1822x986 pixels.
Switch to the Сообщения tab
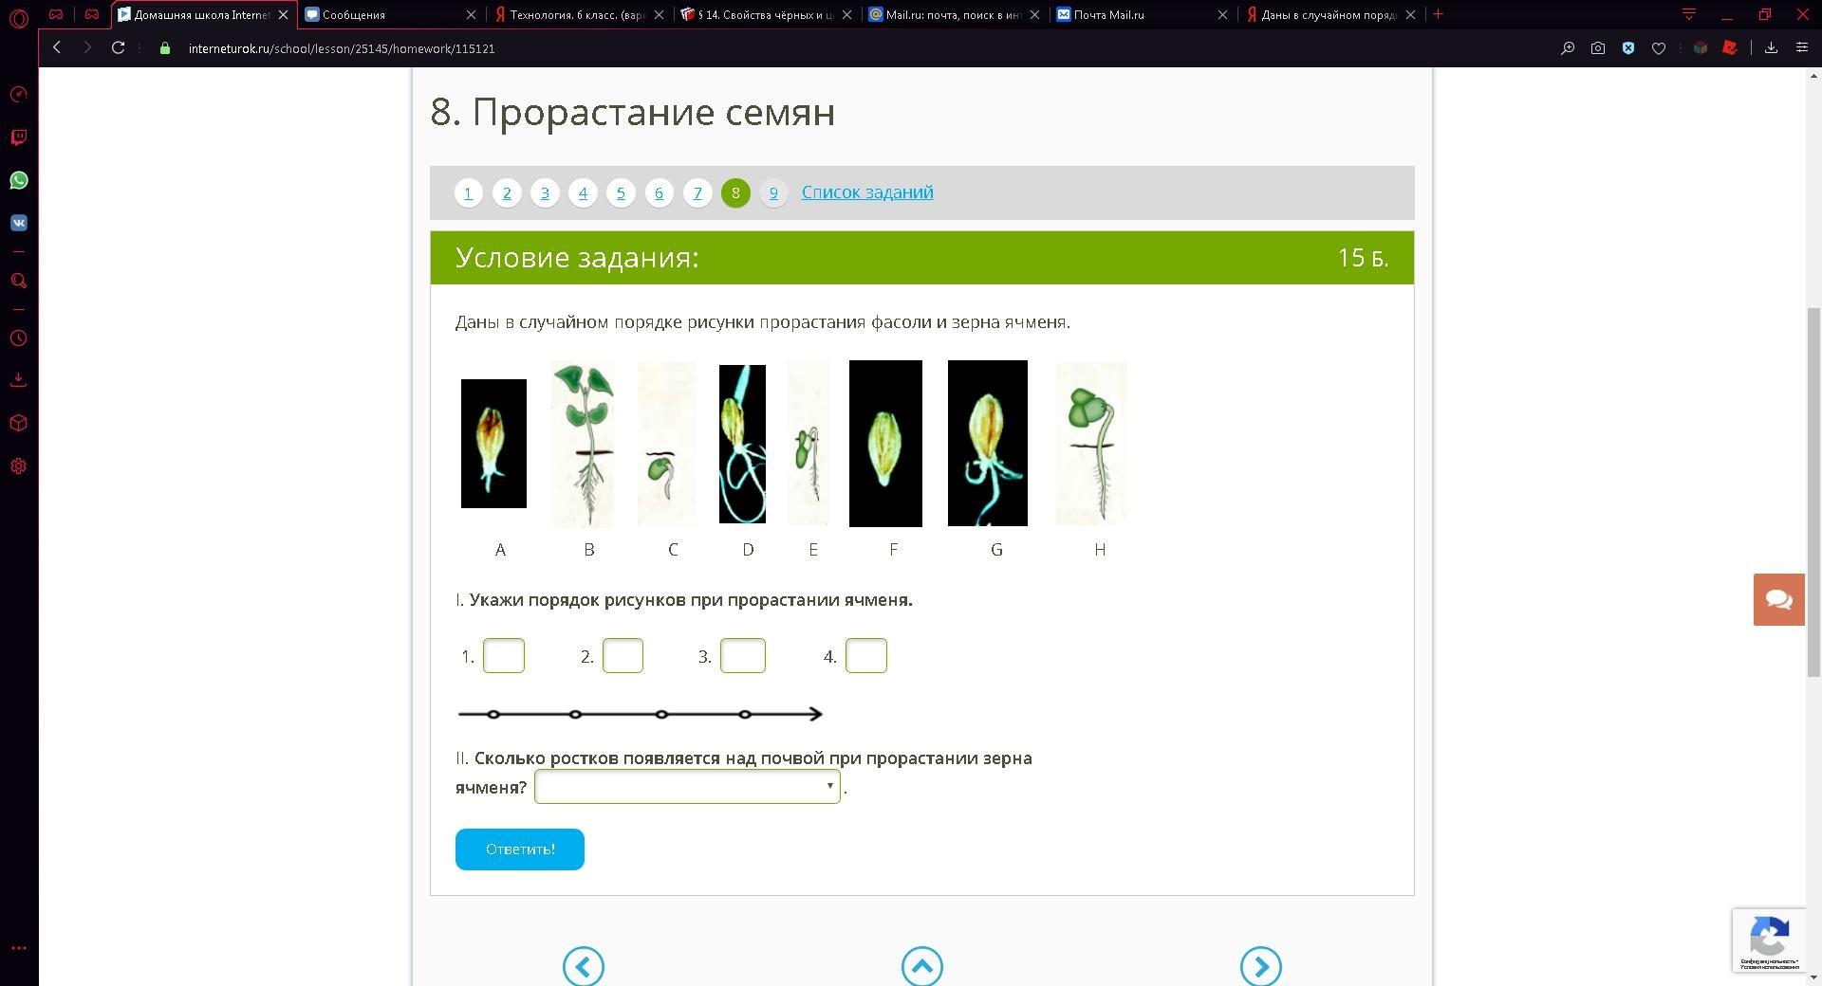pyautogui.click(x=391, y=14)
